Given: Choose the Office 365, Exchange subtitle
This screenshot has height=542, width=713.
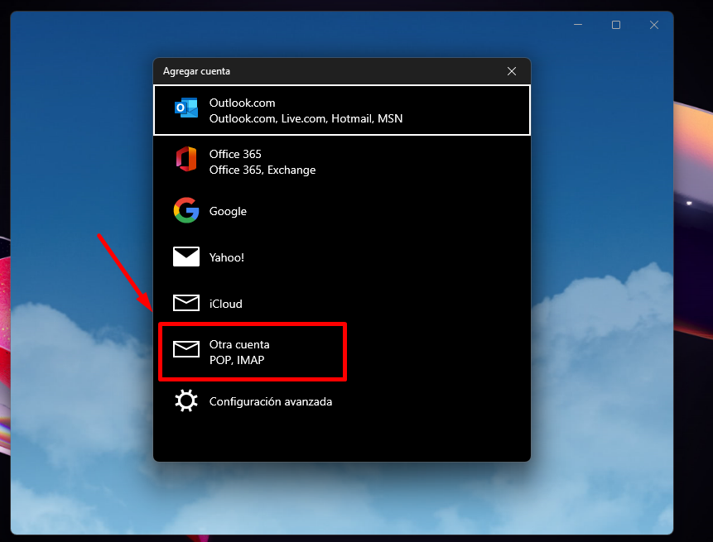Looking at the screenshot, I should point(263,170).
